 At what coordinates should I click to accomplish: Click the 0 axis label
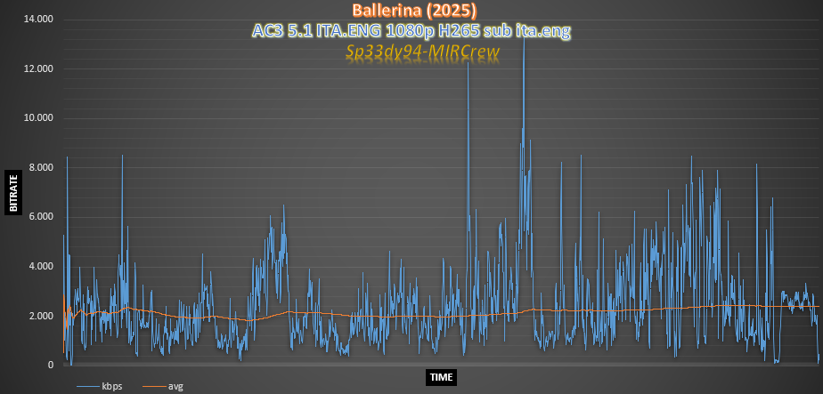[51, 366]
